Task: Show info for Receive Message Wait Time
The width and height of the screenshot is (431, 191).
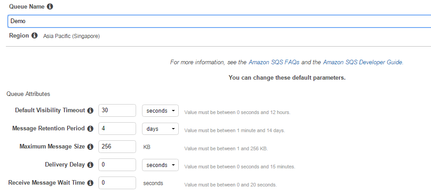Action: coord(90,183)
